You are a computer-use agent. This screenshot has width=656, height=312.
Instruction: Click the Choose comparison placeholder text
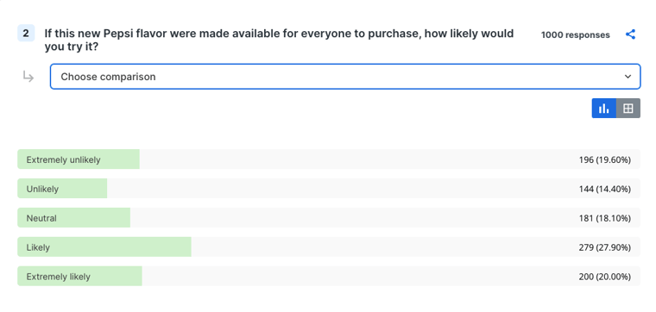[108, 77]
